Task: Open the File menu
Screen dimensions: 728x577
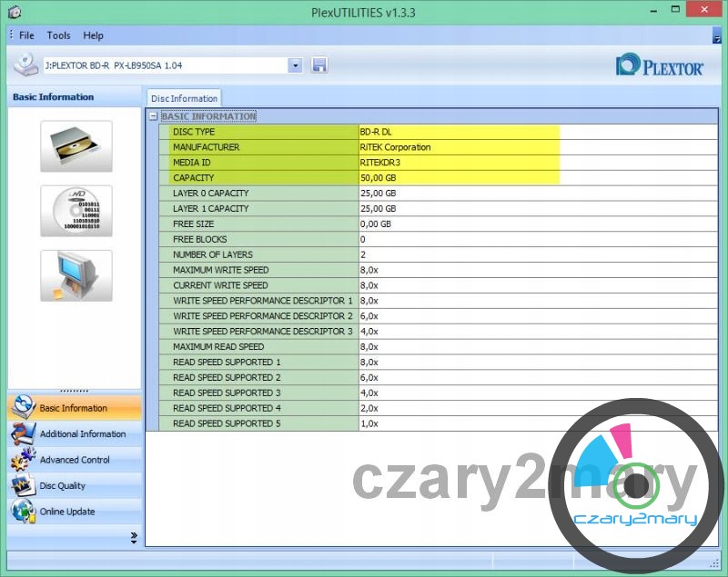Action: 26,35
